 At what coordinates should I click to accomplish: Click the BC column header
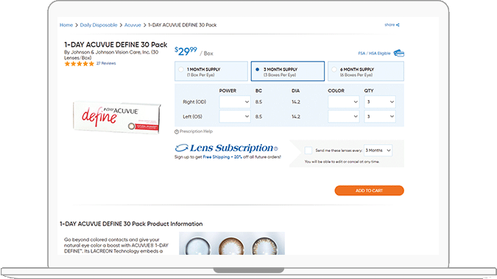258,91
